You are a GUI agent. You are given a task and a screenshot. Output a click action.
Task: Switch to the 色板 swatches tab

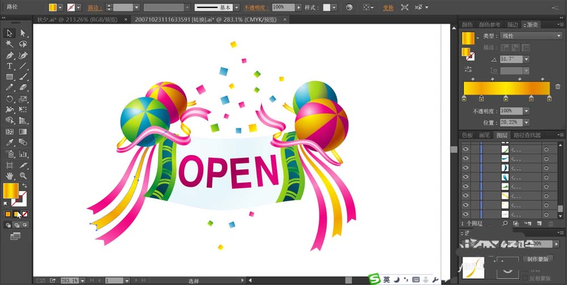click(x=467, y=135)
